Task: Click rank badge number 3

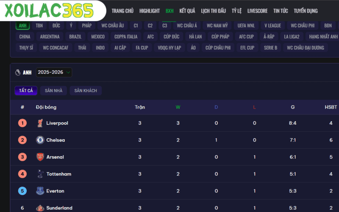Action: [22, 157]
